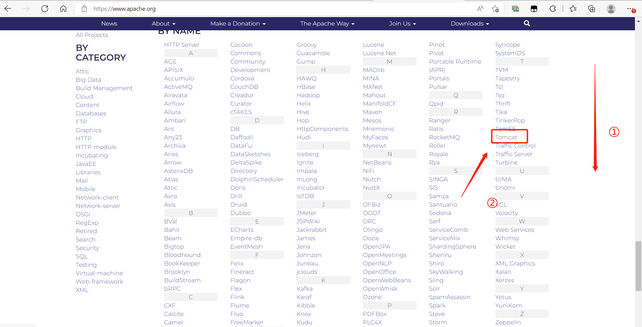Click the page vertical scrollbar thumb
642x327 pixels.
(638, 266)
